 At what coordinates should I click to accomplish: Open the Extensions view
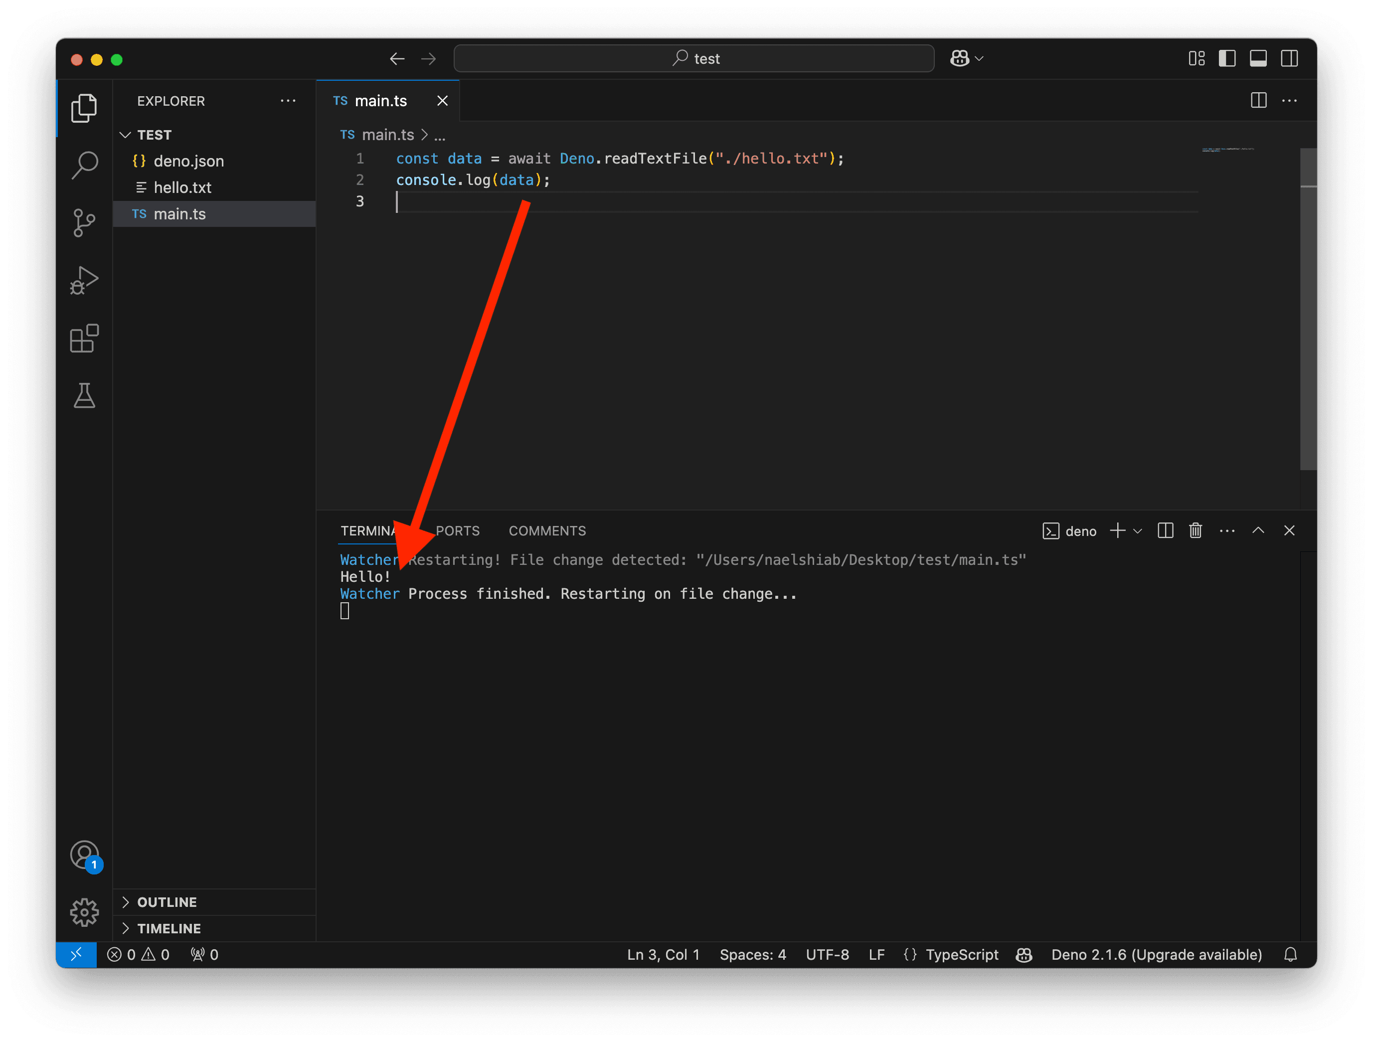[84, 338]
